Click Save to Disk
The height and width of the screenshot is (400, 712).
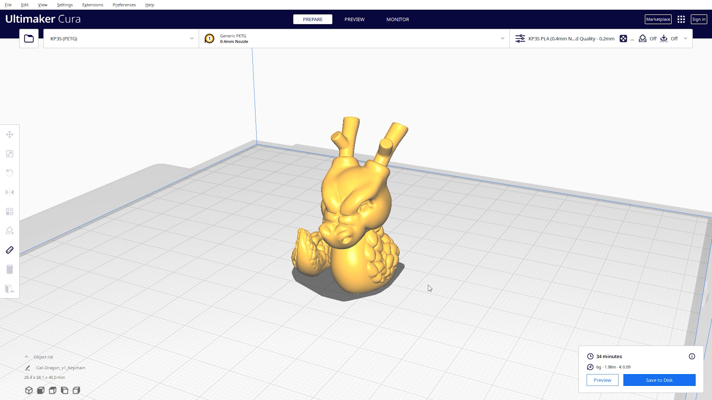click(x=659, y=380)
